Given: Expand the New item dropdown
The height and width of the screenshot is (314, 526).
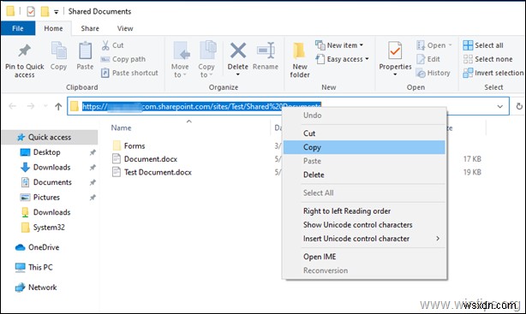Looking at the screenshot, I should pos(362,45).
